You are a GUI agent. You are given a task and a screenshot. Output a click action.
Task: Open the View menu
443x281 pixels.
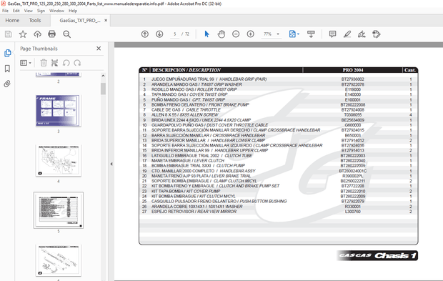click(x=29, y=11)
